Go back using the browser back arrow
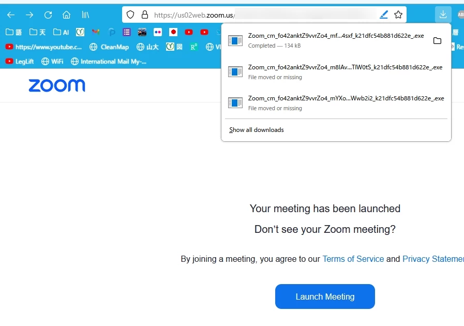The height and width of the screenshot is (326, 464). 11,15
